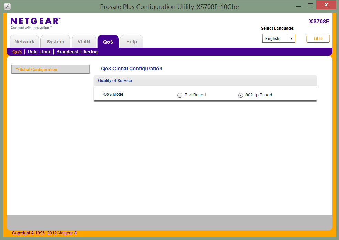Click the XS708E model label
Viewport: 339px width, 240px height.
319,21
